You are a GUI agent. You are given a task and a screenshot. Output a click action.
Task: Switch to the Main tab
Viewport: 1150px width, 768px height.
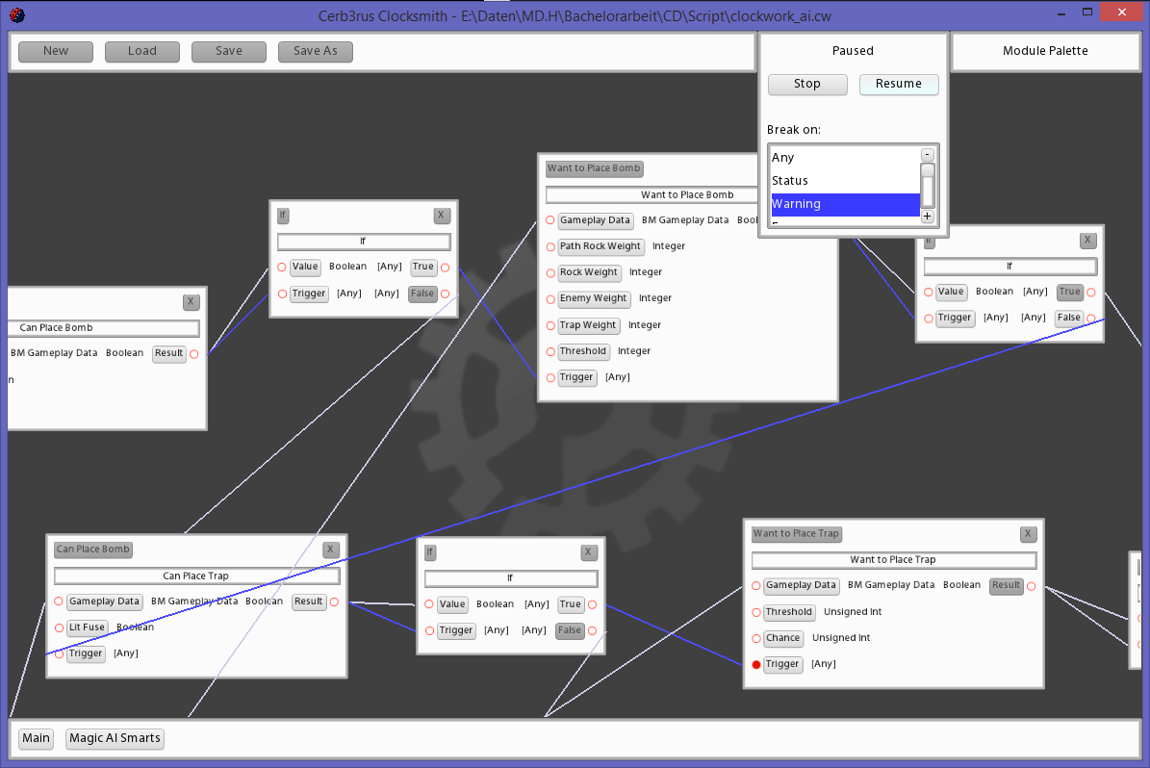tap(37, 738)
